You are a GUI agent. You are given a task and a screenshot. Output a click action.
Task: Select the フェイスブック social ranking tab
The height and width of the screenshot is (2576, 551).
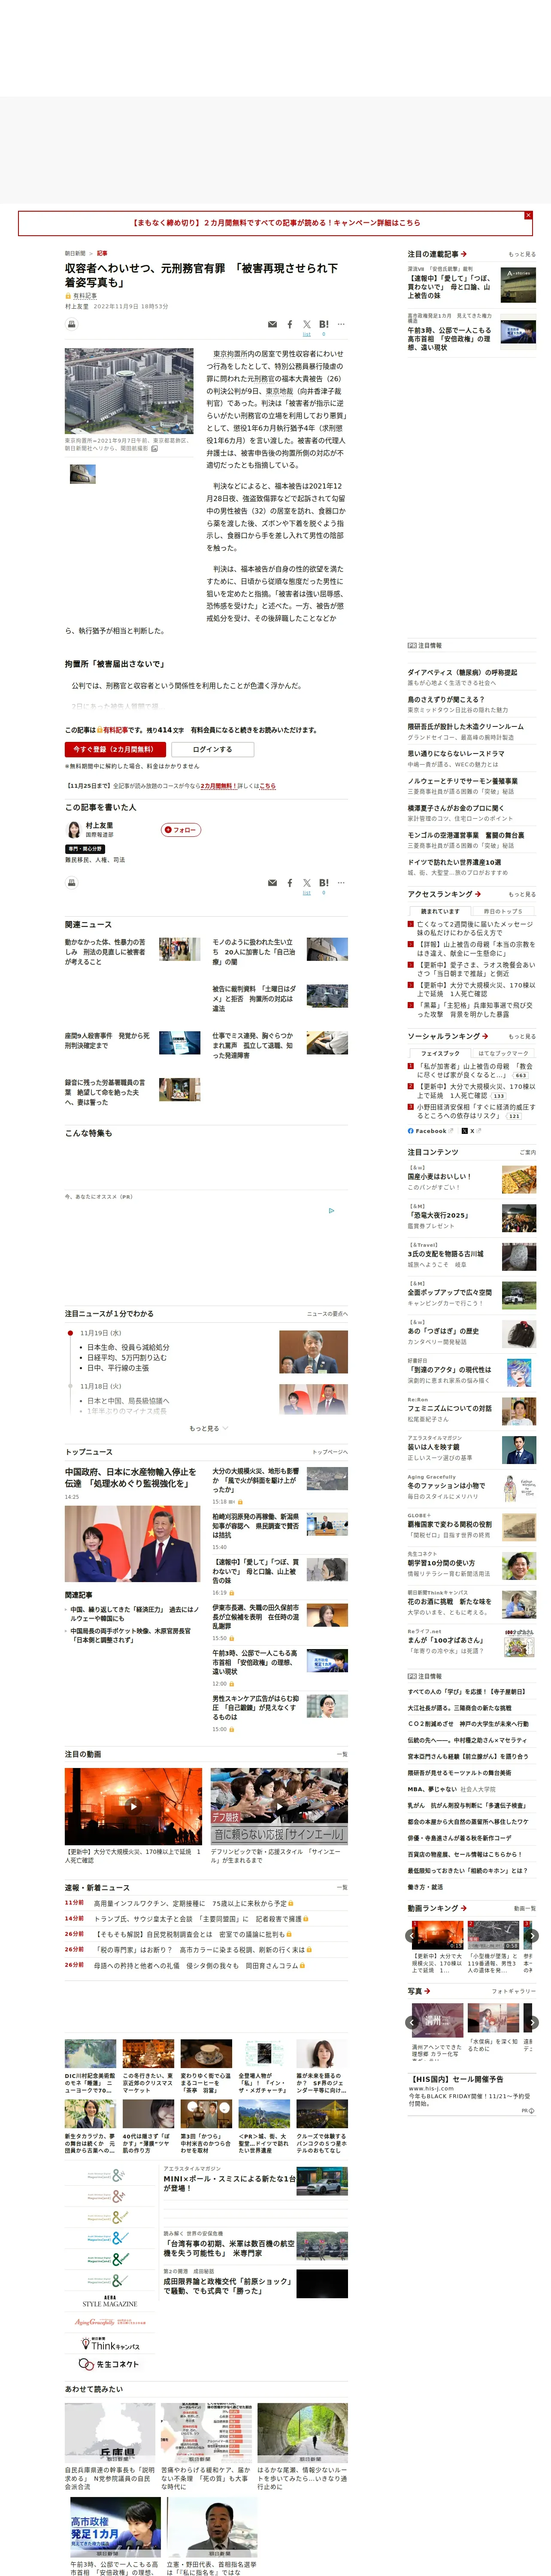pos(440,1053)
